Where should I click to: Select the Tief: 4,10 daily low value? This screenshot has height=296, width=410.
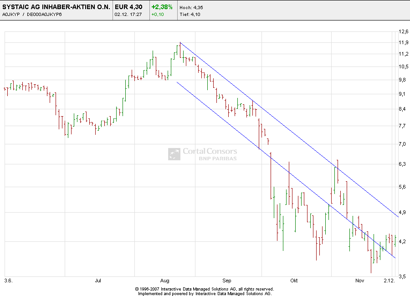point(189,14)
